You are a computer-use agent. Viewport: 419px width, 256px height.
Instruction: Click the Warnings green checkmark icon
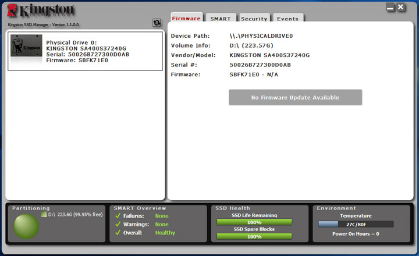[118, 224]
